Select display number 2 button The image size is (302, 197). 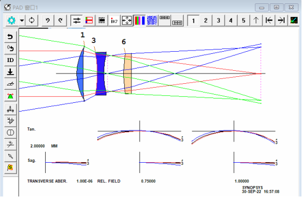[206, 20]
